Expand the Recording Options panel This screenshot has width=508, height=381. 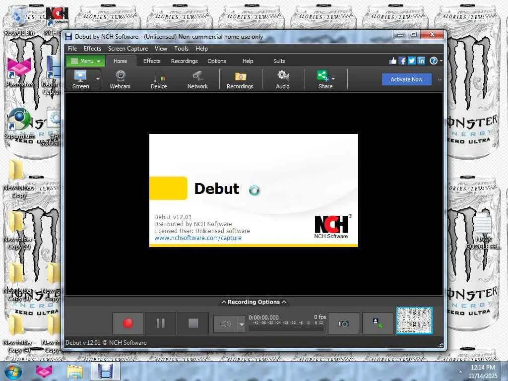(x=254, y=302)
